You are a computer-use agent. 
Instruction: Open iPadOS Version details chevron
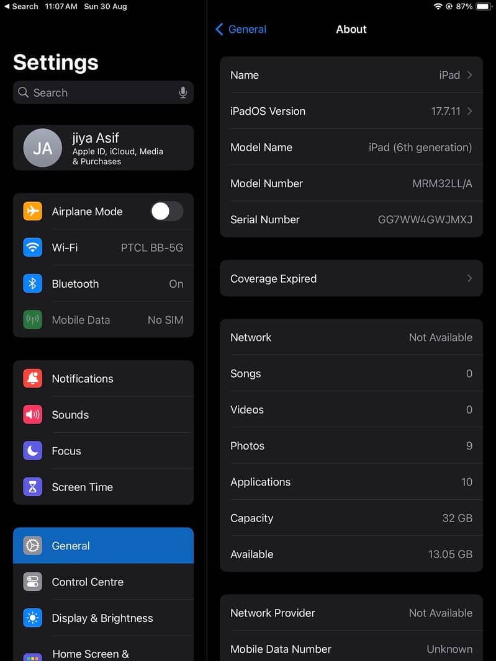469,111
